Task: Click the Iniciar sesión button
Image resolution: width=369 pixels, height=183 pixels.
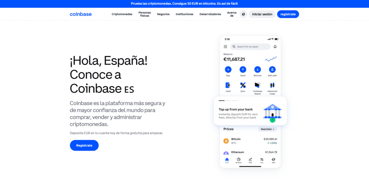Action: [262, 14]
